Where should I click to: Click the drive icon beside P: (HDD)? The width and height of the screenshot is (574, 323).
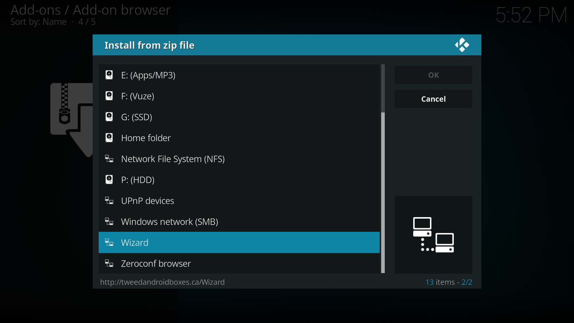pos(109,179)
